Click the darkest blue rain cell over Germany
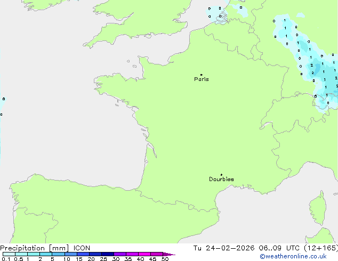The height and width of the screenshot is (261, 338). coord(317,69)
